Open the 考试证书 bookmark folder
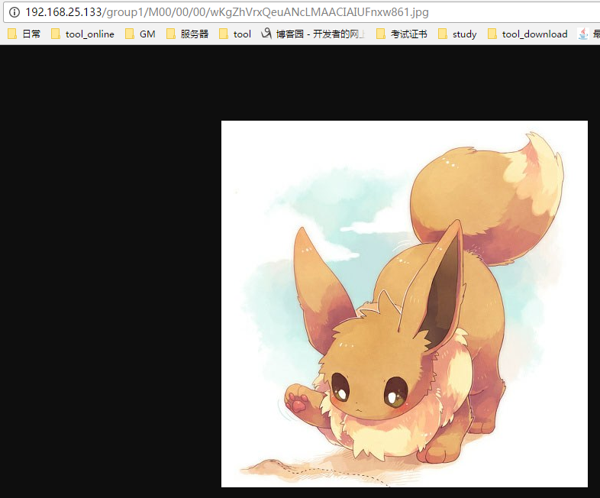Viewport: 600px width, 498px height. click(402, 34)
